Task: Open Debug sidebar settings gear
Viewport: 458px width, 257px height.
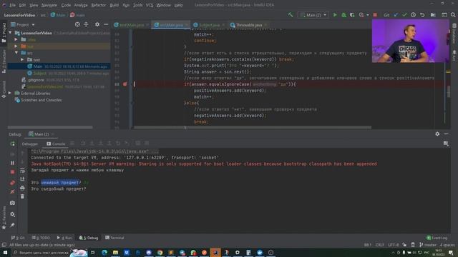Action: (12, 214)
